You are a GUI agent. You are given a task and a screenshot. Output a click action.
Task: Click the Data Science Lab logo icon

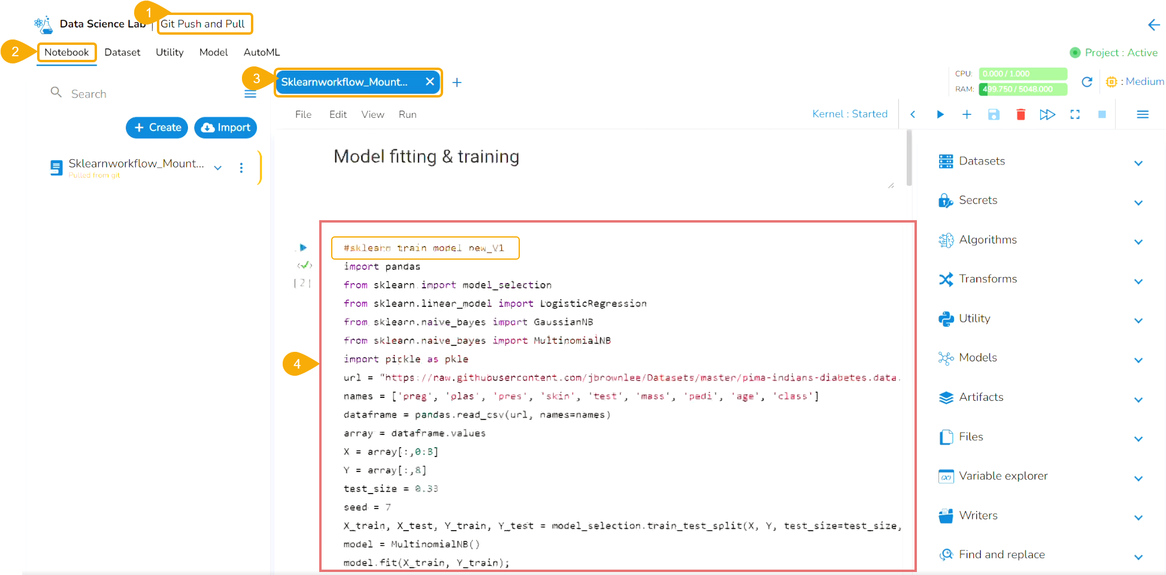click(44, 24)
